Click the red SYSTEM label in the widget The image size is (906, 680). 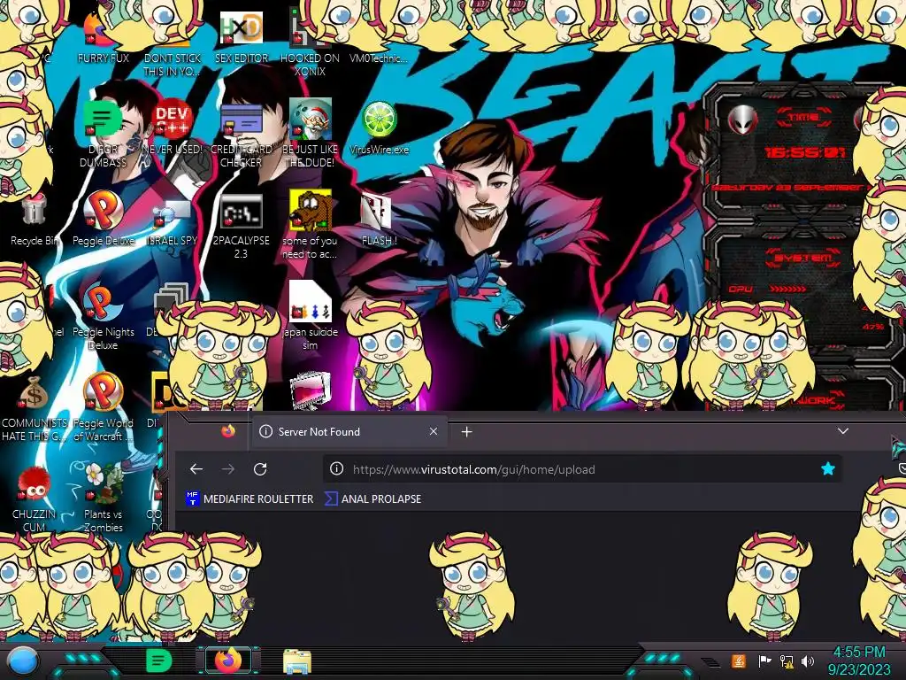click(803, 258)
